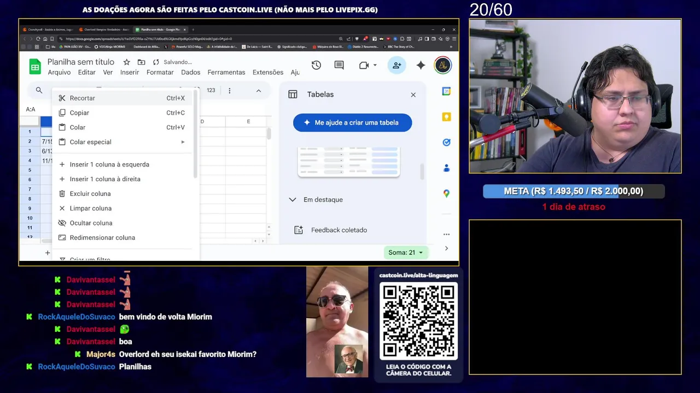Reload the page in the browser

click(x=38, y=39)
